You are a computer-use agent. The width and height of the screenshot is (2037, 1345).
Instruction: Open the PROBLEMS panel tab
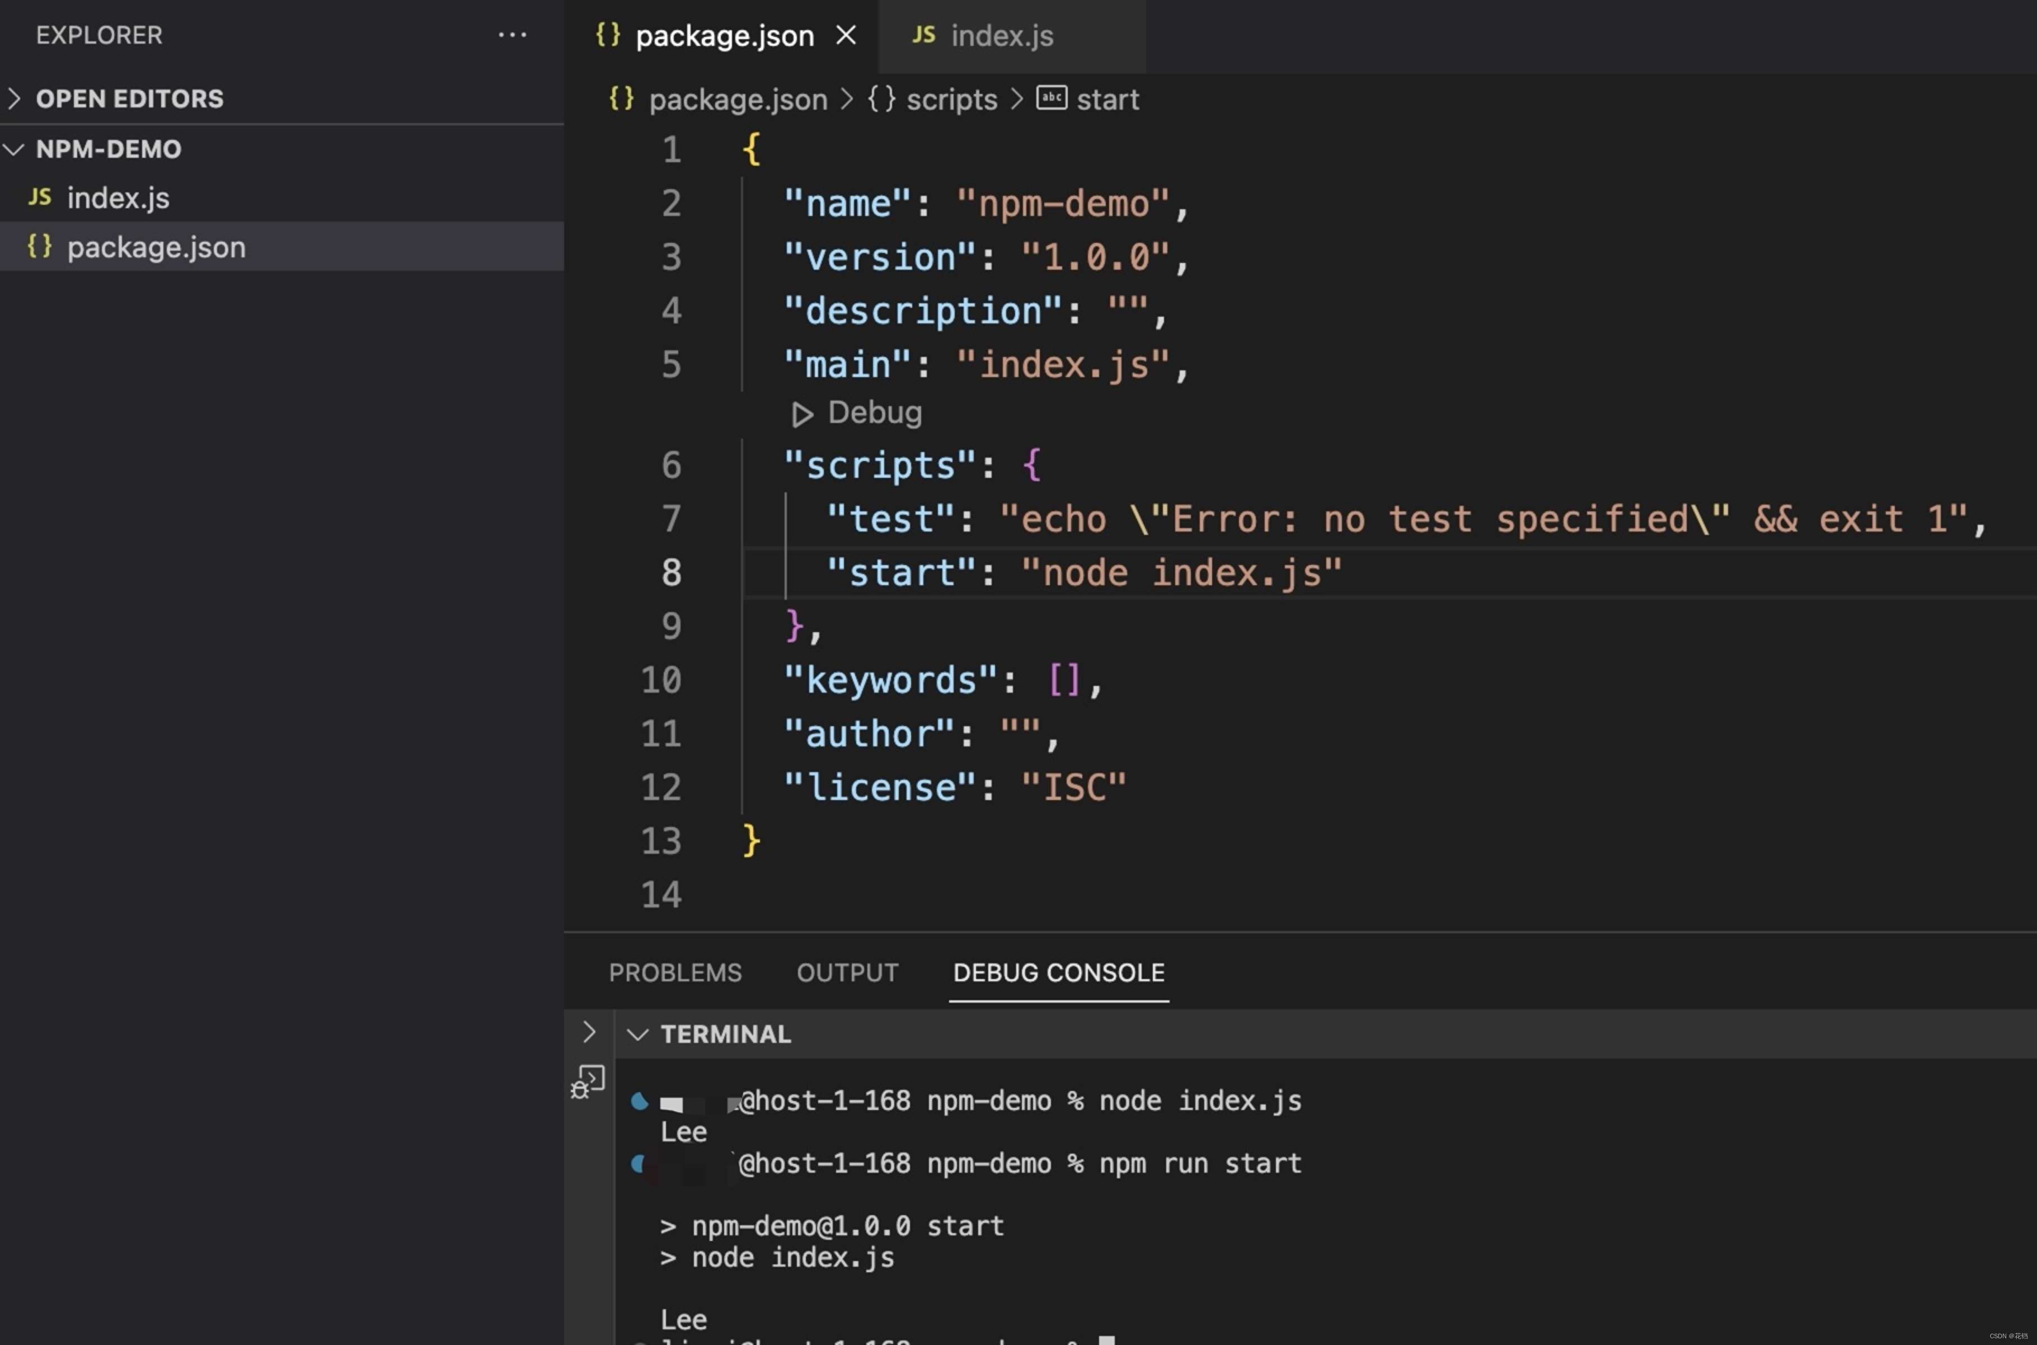[x=674, y=973]
